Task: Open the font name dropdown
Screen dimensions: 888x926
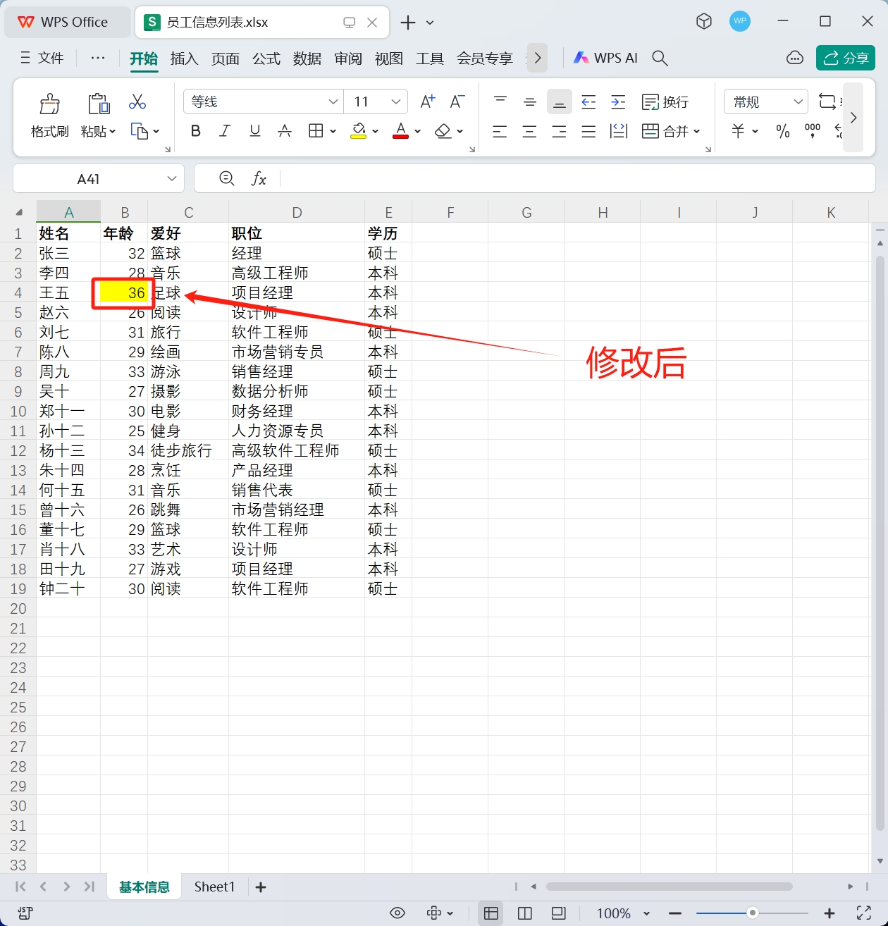Action: (x=262, y=101)
